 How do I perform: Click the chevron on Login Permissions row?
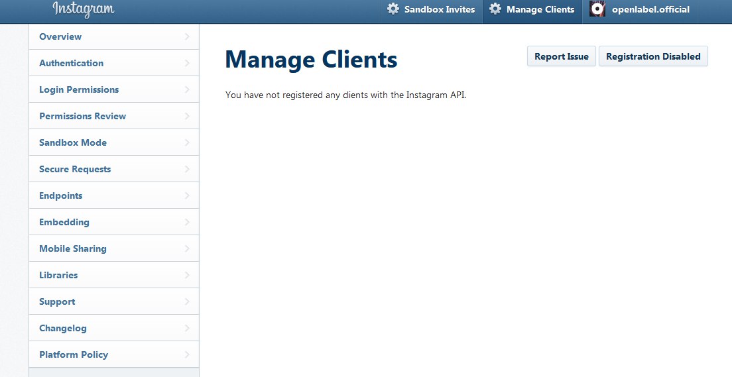point(187,89)
